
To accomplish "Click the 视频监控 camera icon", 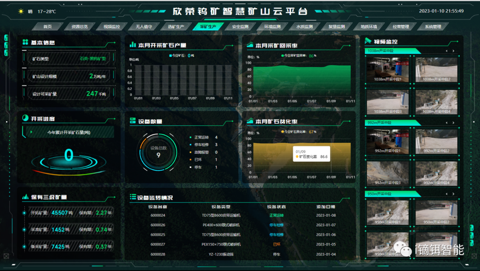I will [x=368, y=41].
